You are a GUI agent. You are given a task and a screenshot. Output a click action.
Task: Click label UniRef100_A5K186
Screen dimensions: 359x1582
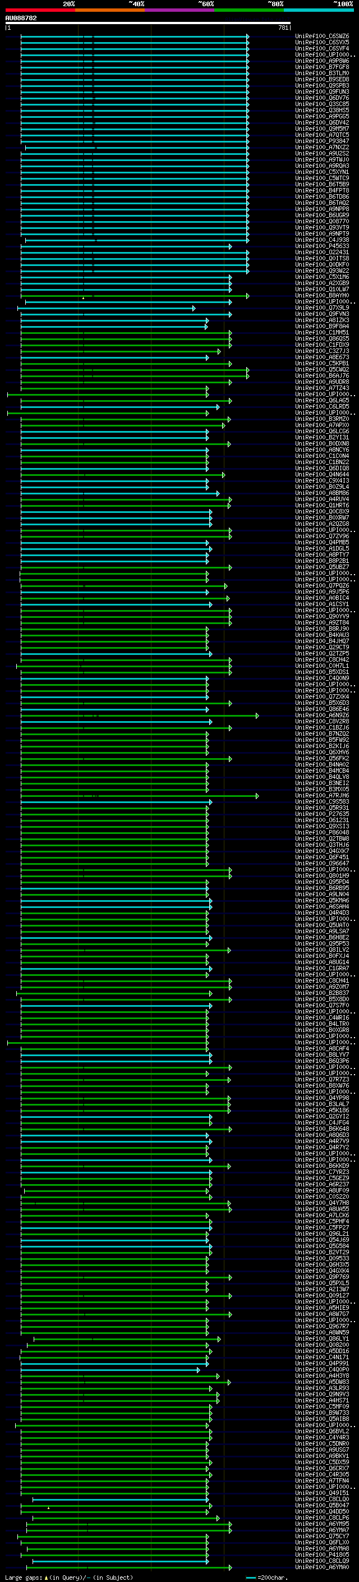click(x=322, y=1111)
